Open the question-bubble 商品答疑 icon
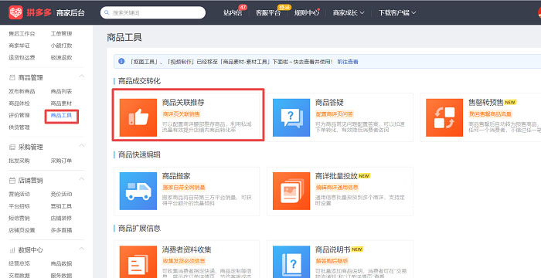 pyautogui.click(x=291, y=117)
